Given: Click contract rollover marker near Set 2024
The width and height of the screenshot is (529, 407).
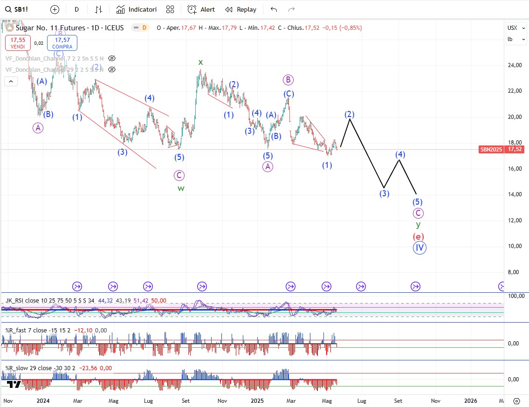Looking at the screenshot, I should [x=202, y=287].
